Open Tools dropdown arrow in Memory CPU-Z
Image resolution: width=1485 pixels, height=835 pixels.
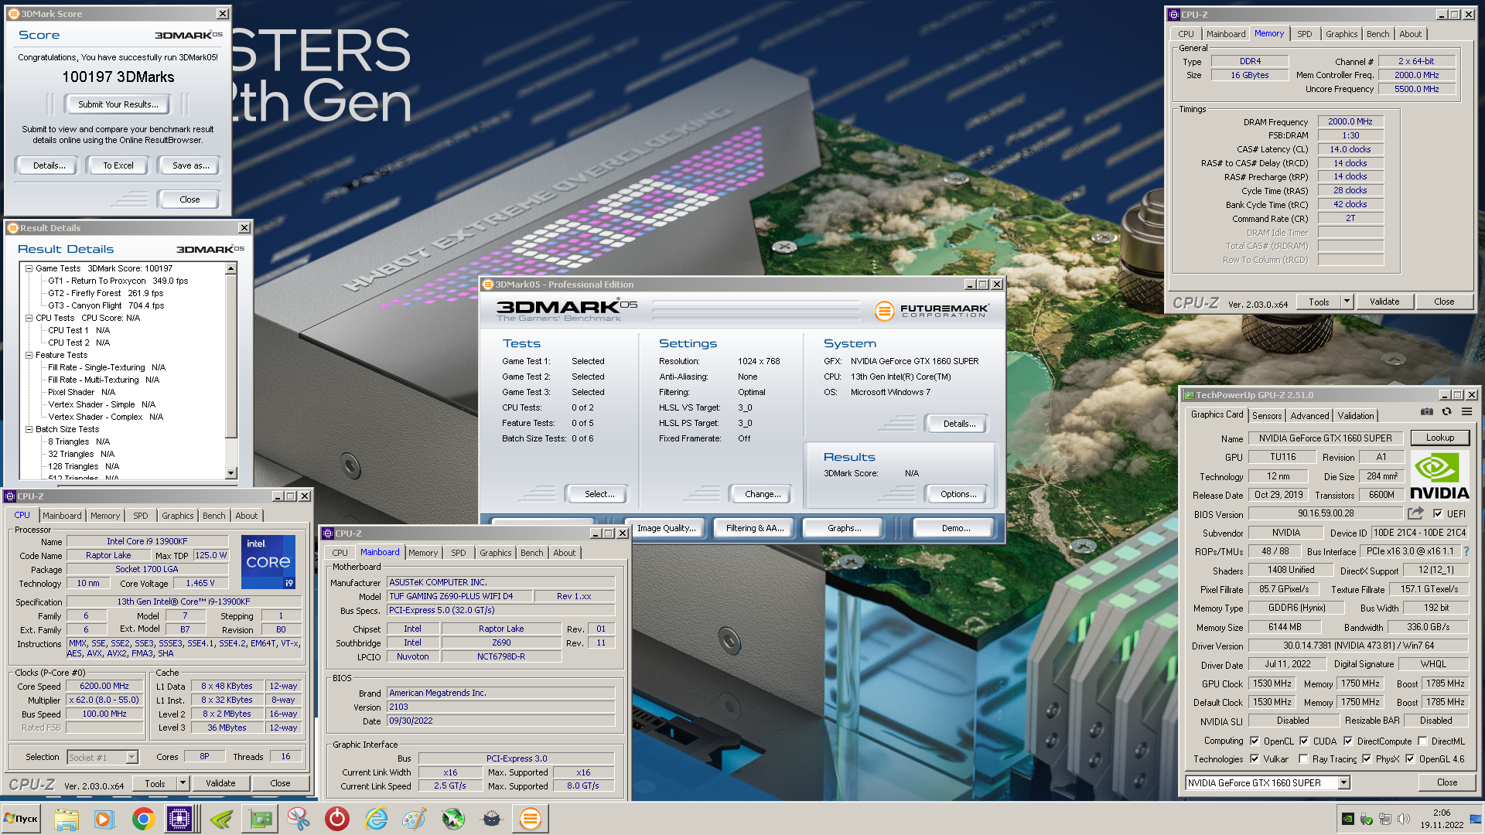tap(1347, 302)
